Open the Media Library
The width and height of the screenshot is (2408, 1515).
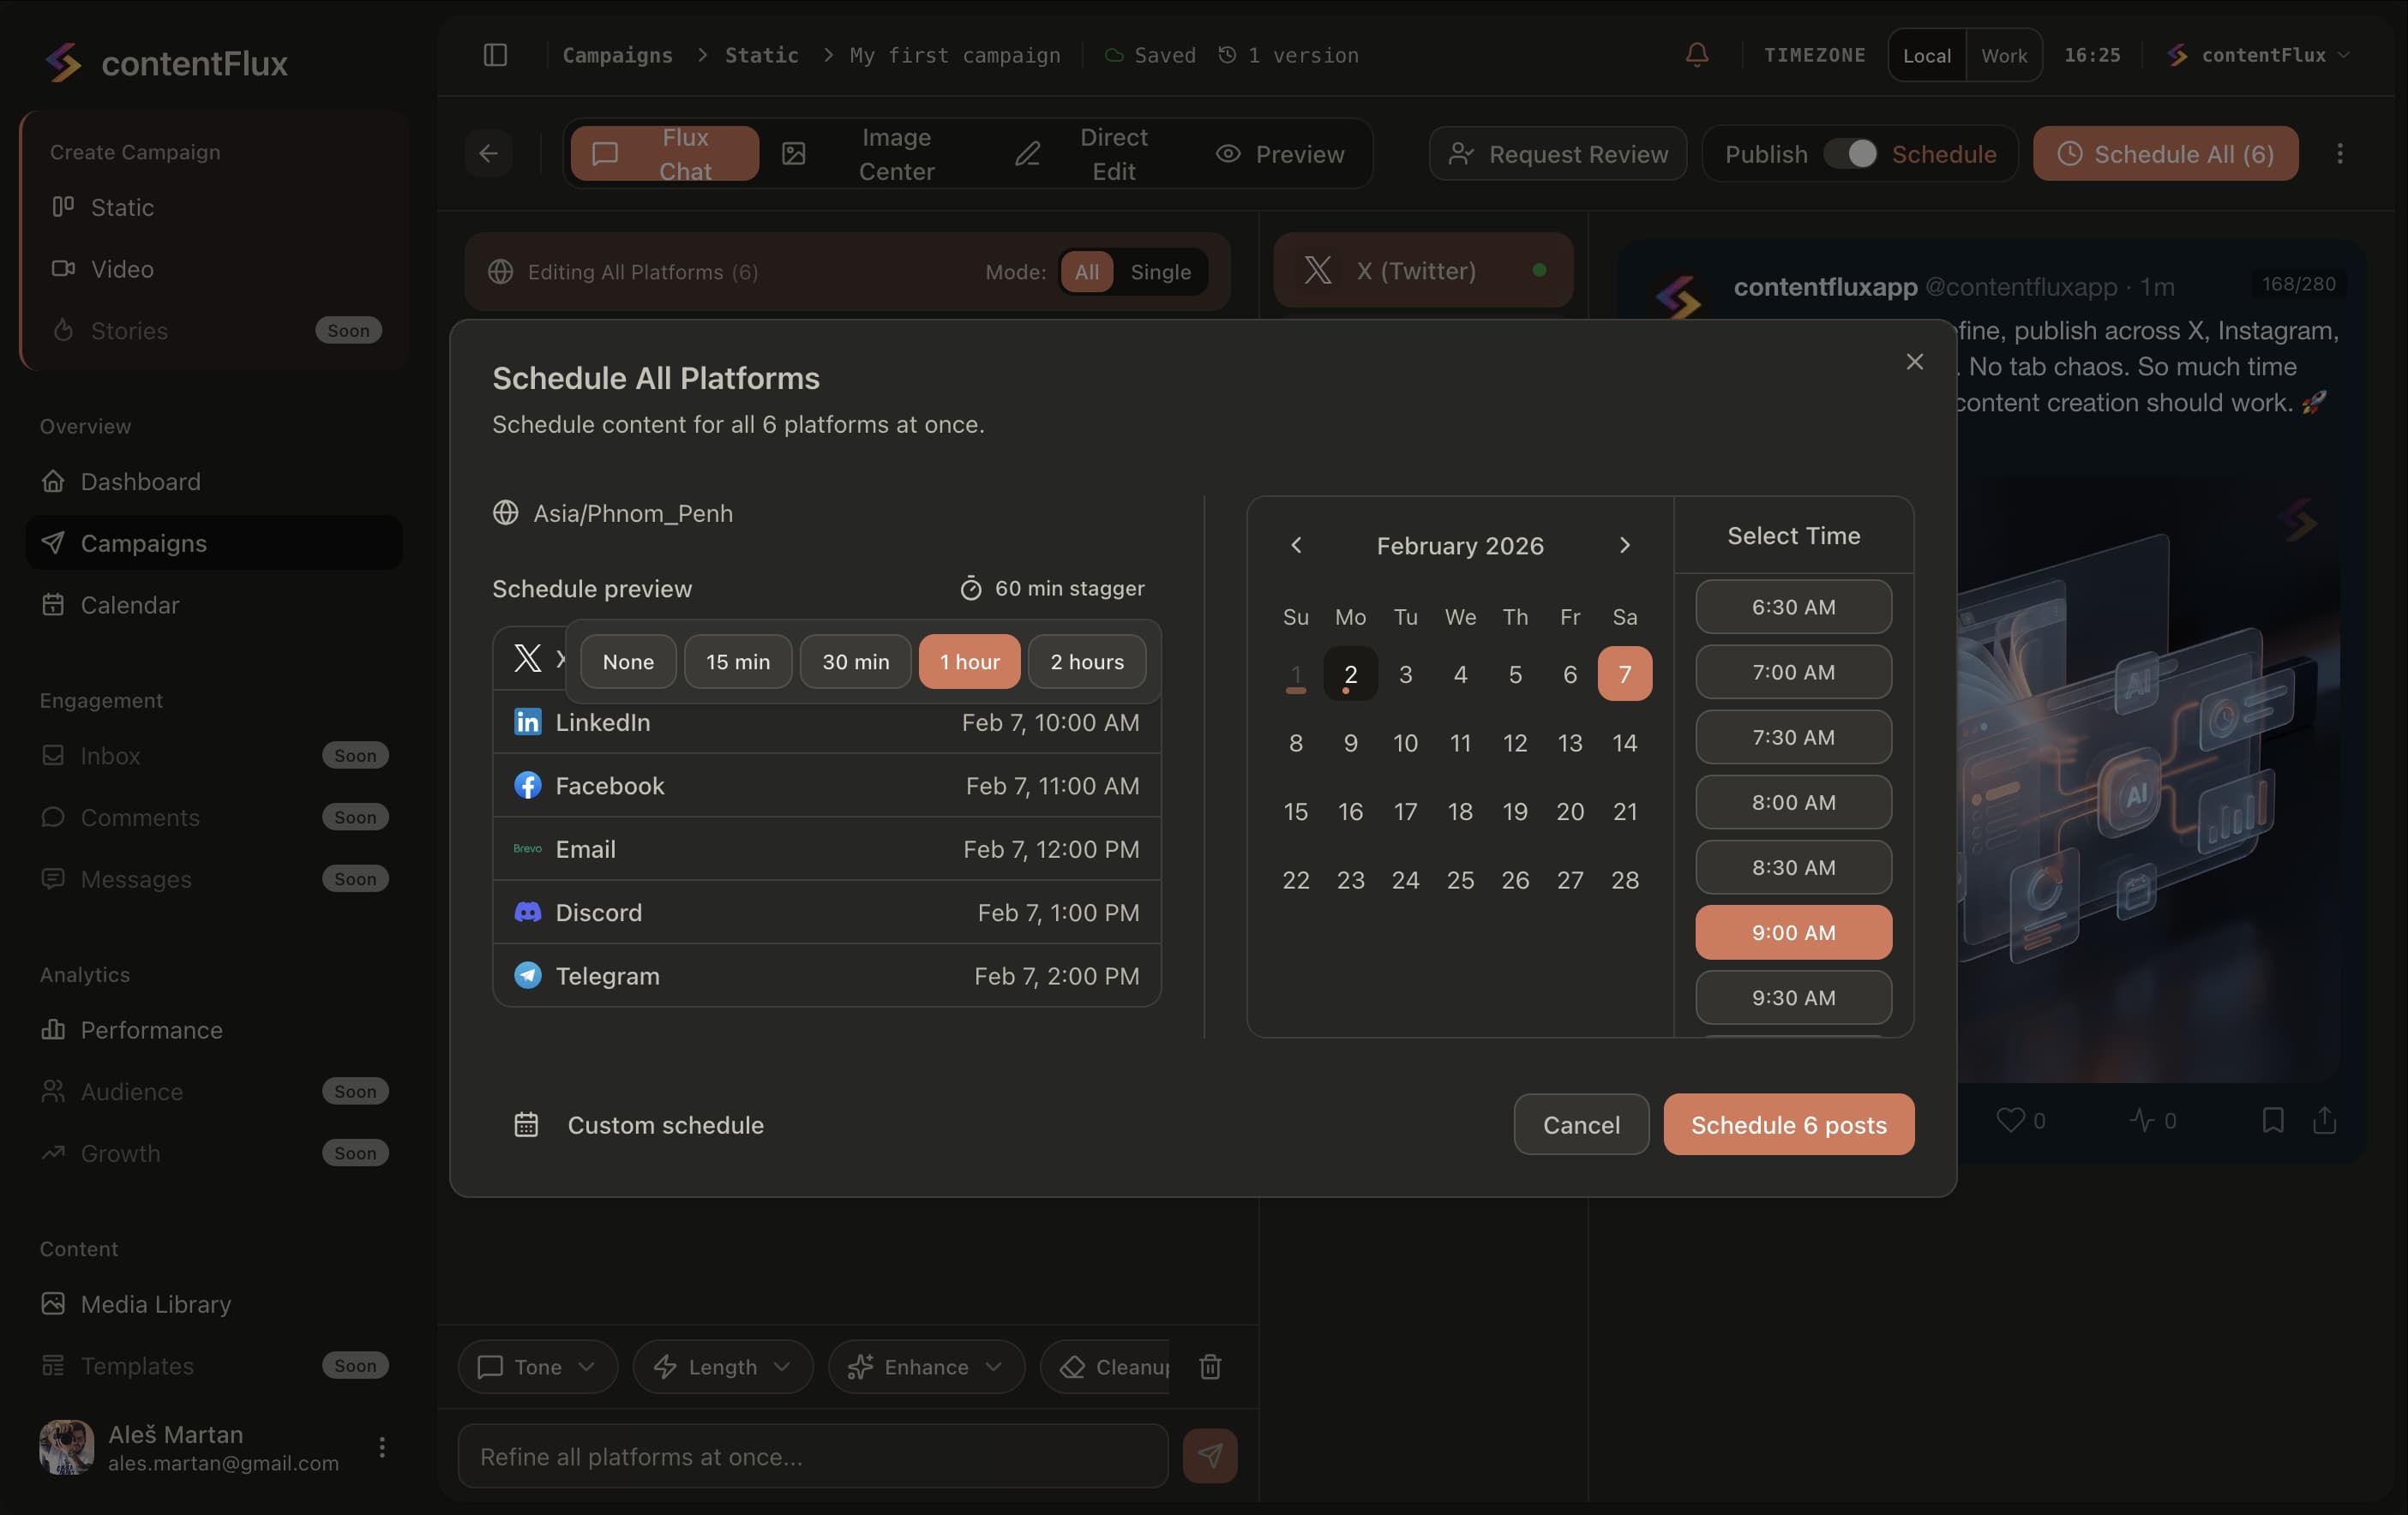(x=155, y=1304)
